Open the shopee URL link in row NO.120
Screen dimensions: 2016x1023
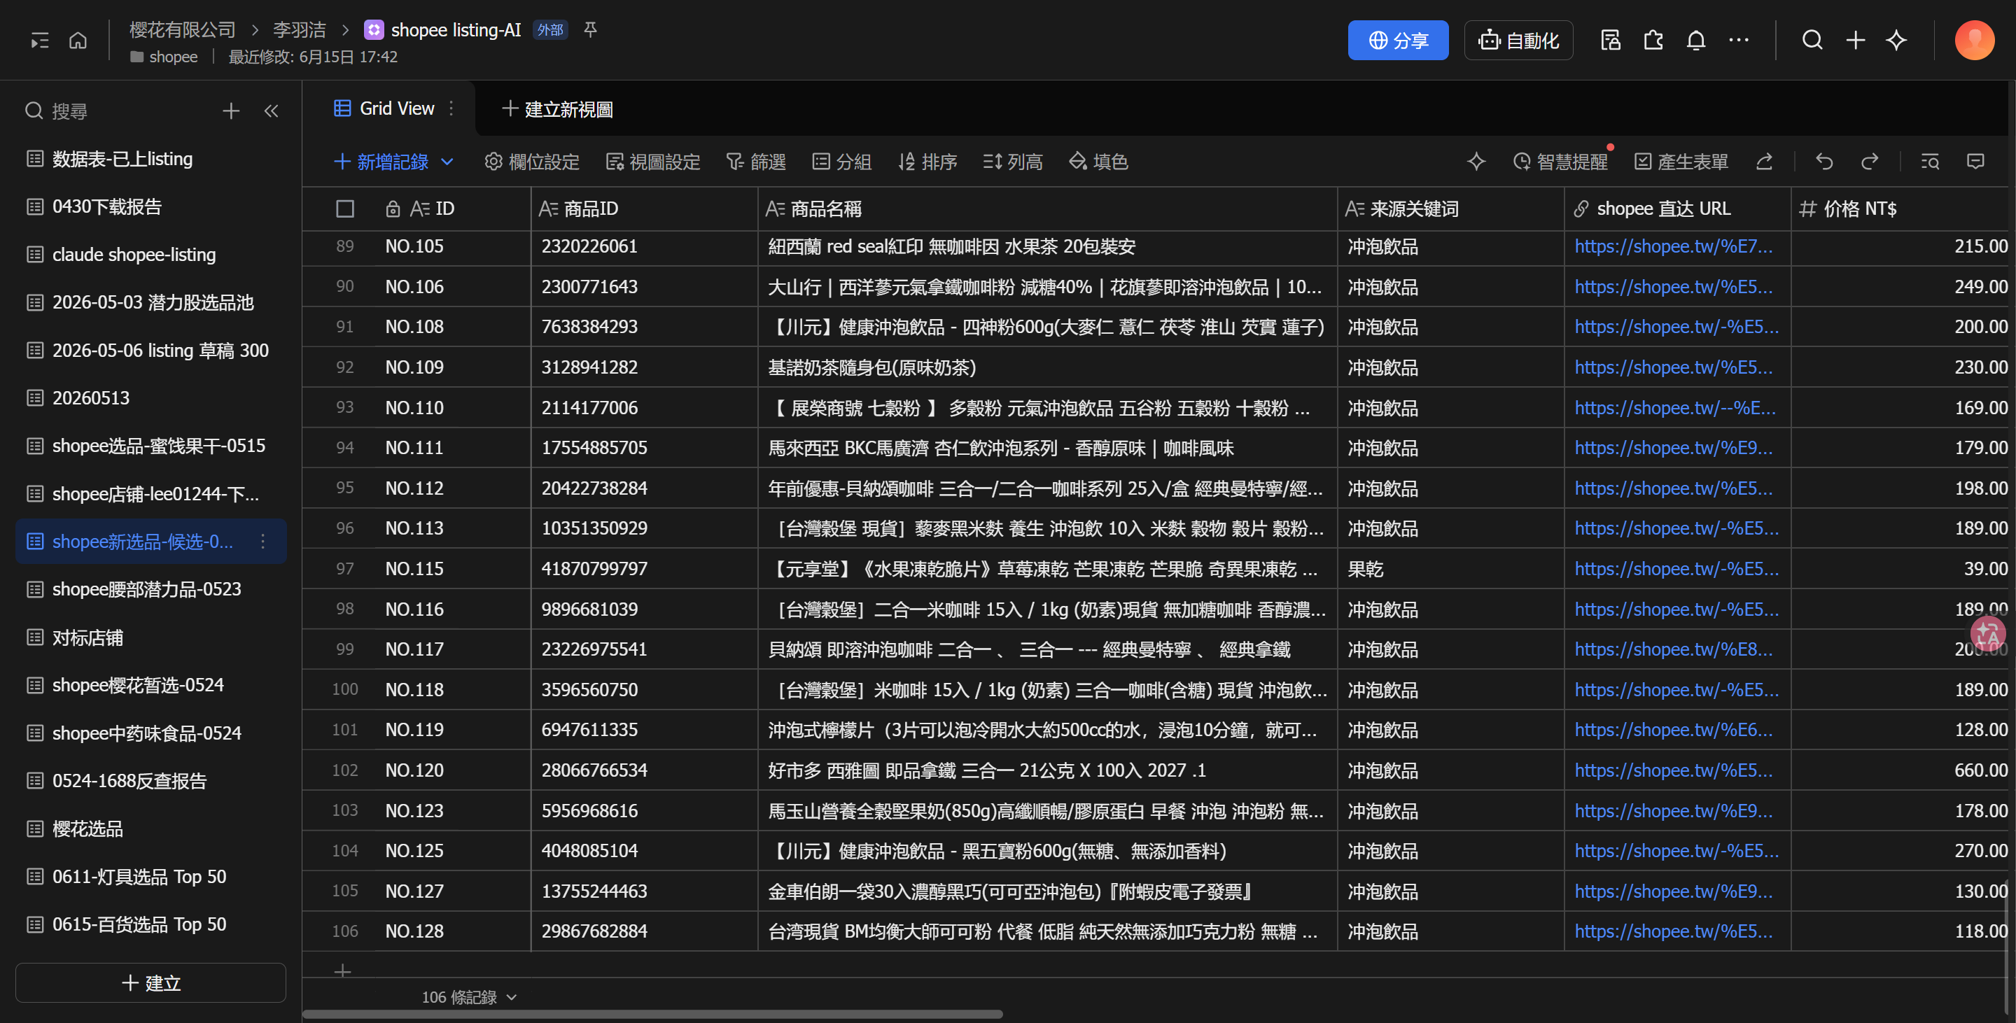click(x=1673, y=770)
